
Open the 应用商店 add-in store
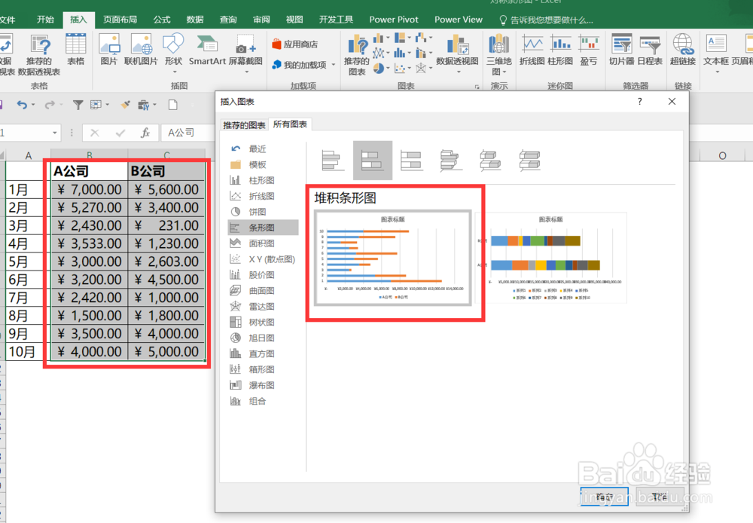click(x=294, y=44)
